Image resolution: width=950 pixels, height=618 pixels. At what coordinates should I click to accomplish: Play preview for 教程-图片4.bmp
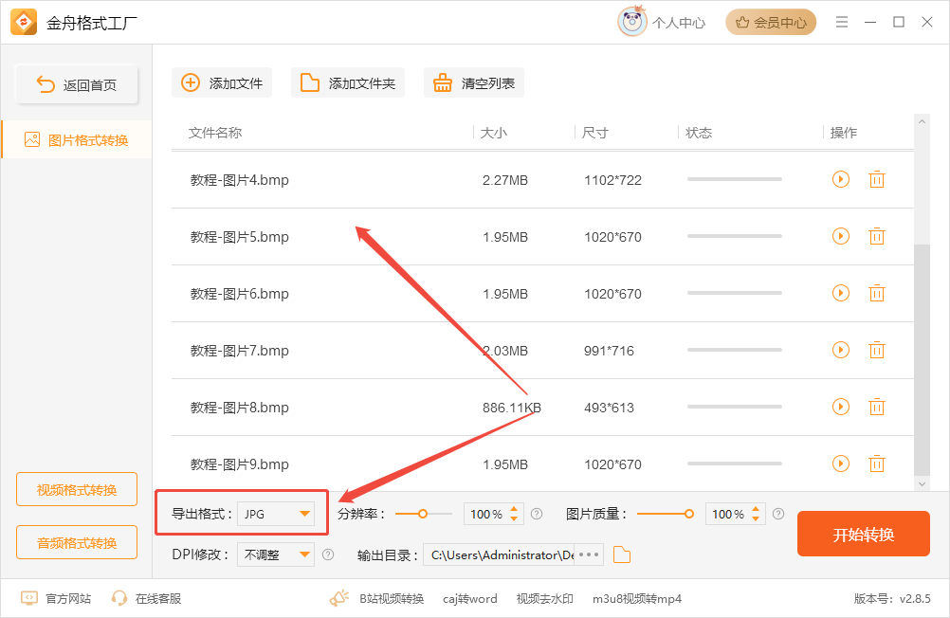point(840,179)
